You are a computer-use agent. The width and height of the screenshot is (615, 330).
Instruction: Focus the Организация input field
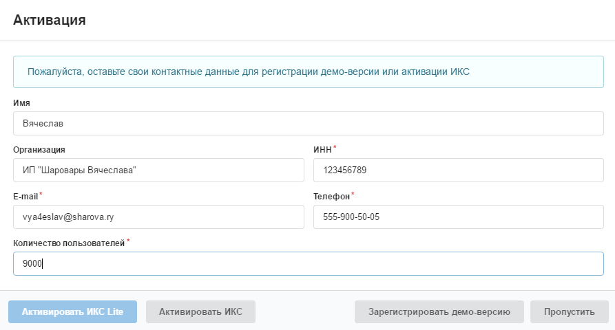[x=158, y=170]
